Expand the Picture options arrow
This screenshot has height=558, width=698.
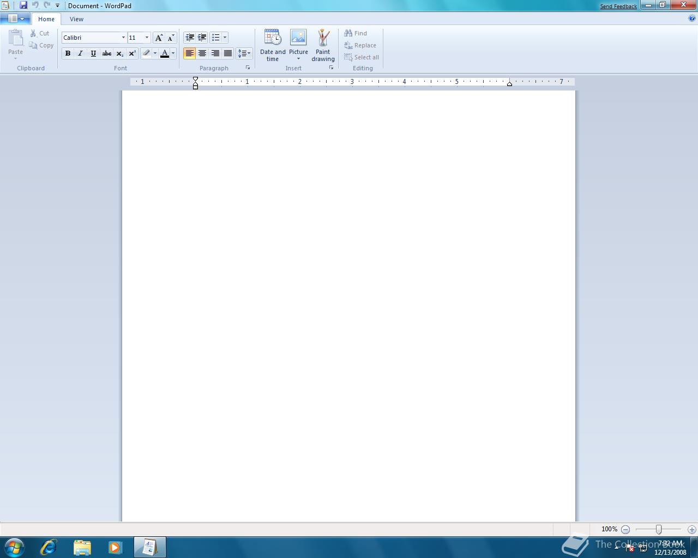(x=298, y=59)
